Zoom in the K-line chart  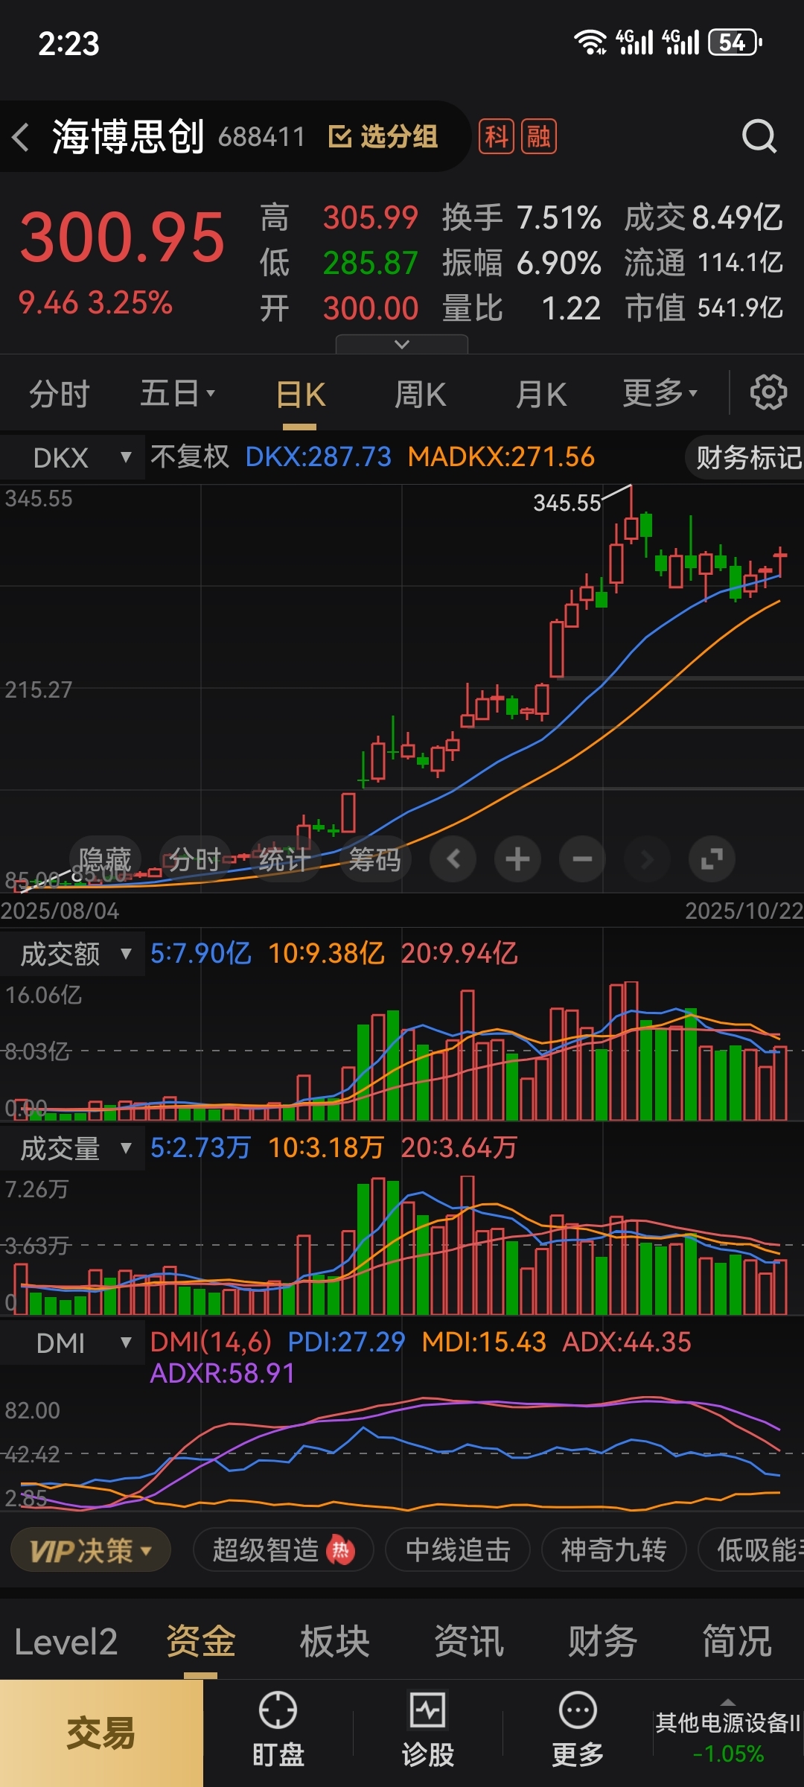(517, 859)
